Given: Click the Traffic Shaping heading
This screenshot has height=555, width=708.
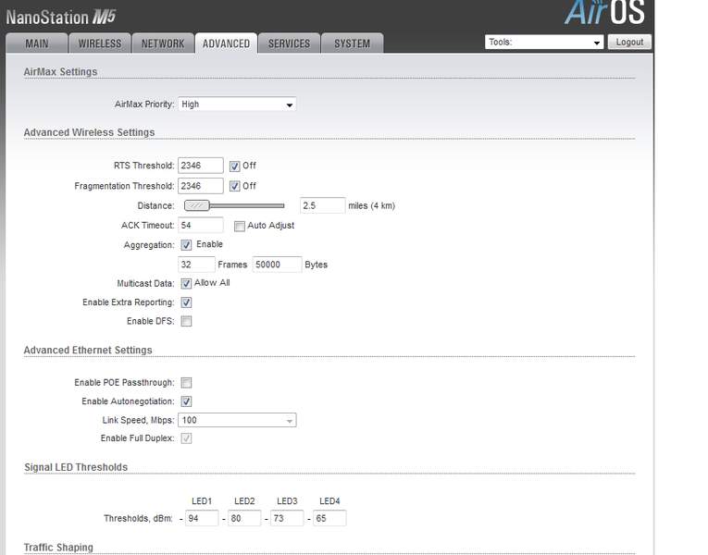Looking at the screenshot, I should [x=58, y=548].
